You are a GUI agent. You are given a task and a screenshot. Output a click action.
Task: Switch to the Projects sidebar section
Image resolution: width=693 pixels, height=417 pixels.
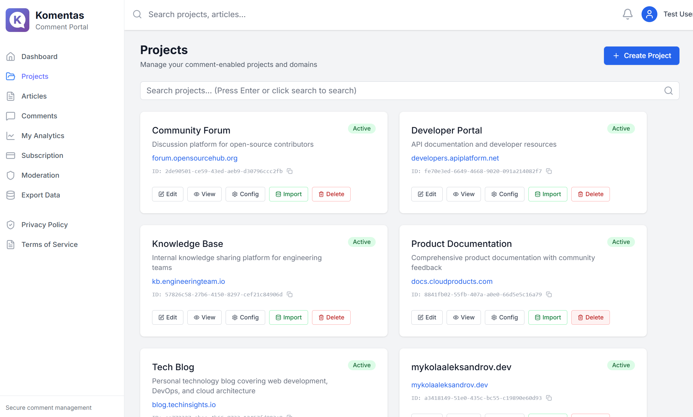point(34,76)
